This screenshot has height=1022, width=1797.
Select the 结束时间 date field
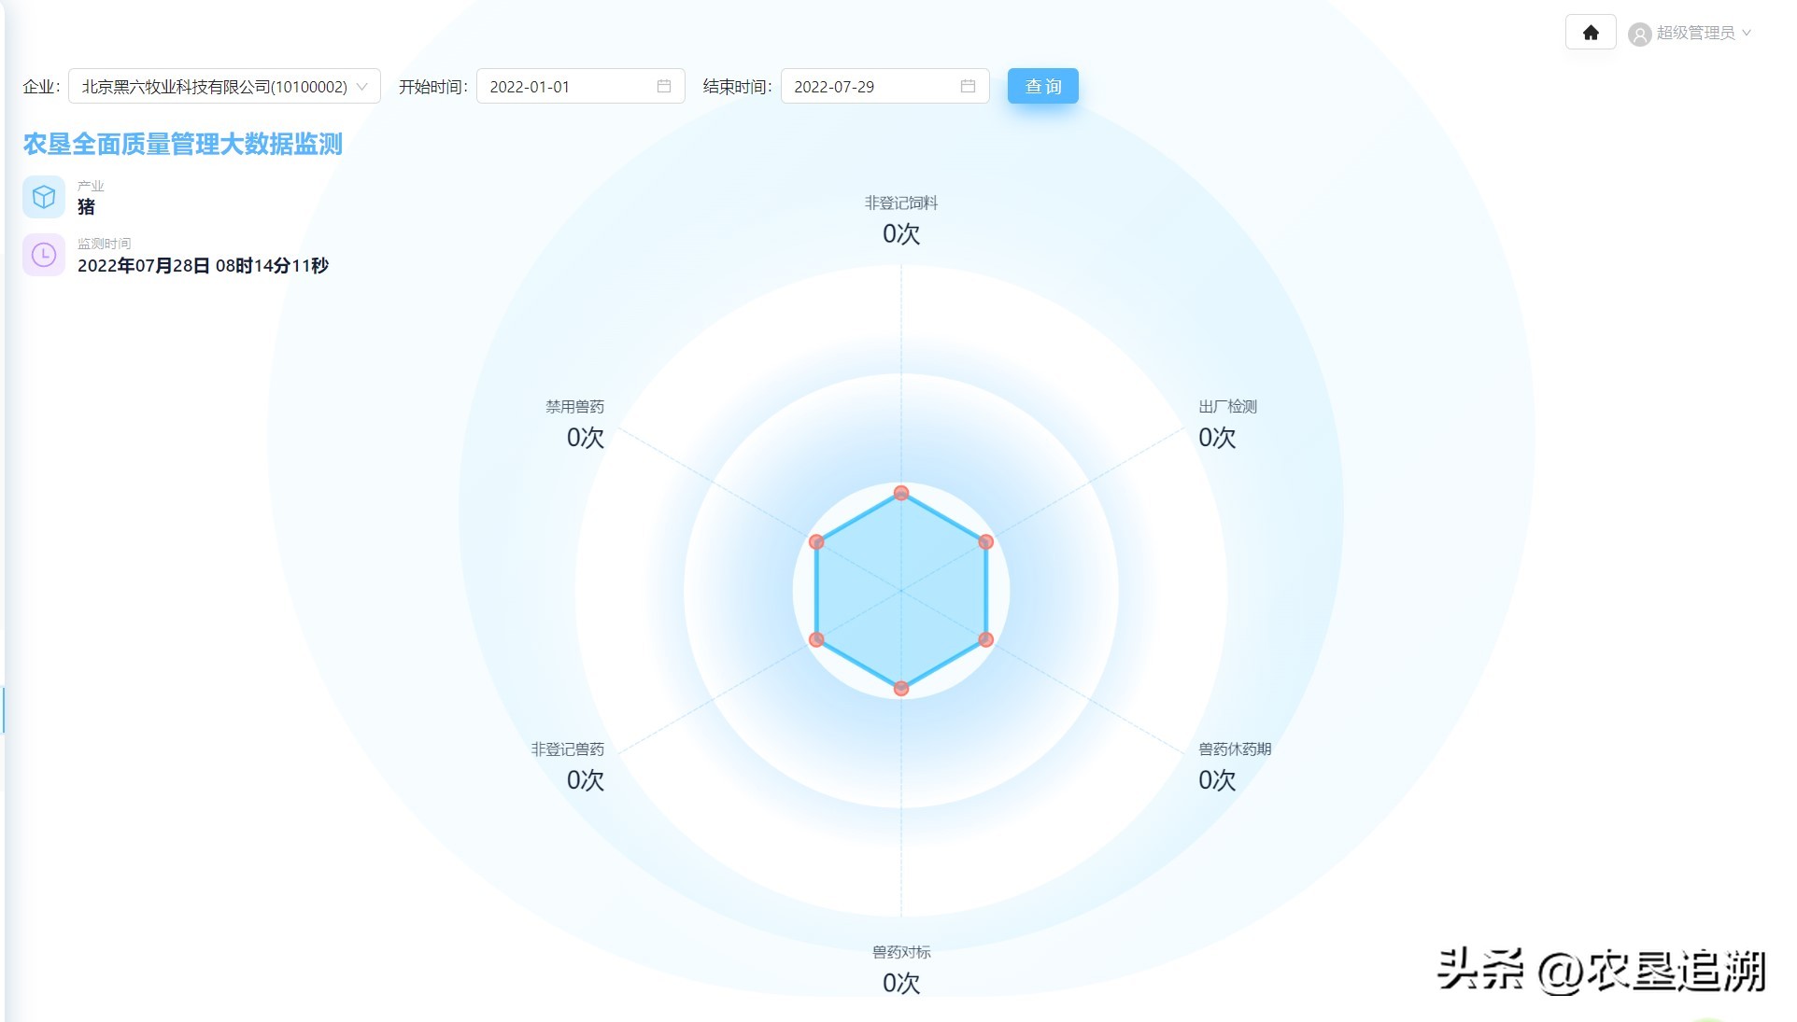(x=873, y=87)
